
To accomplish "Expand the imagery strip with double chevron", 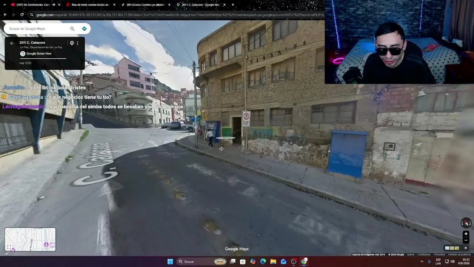I will pos(465,248).
